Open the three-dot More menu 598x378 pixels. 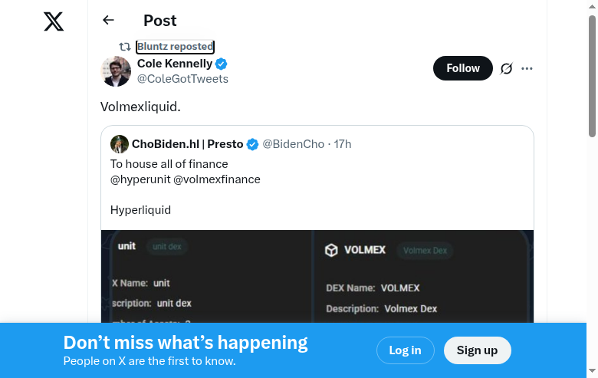coord(527,68)
